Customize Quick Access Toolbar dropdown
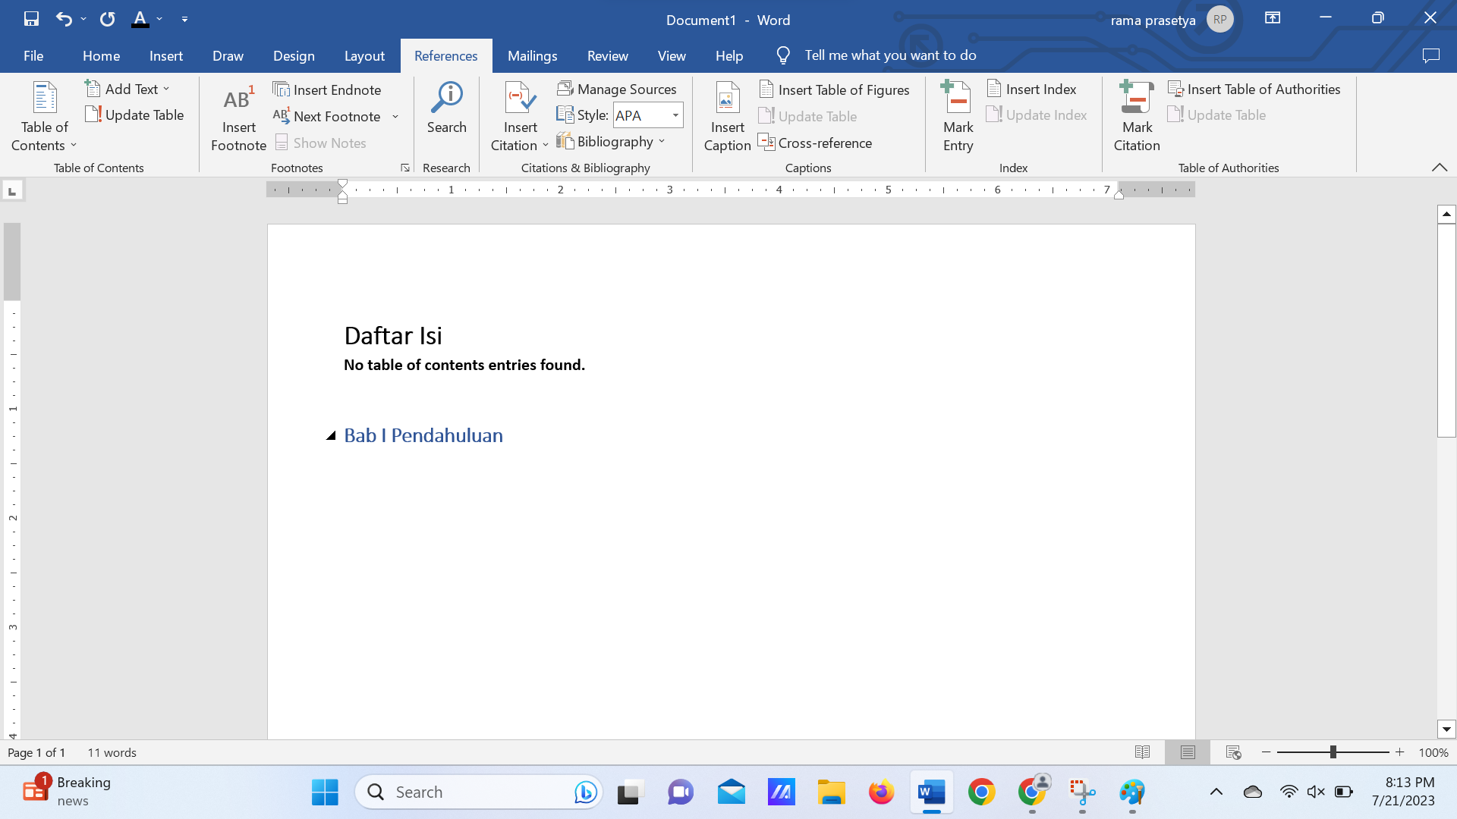Viewport: 1457px width, 819px height. [184, 19]
